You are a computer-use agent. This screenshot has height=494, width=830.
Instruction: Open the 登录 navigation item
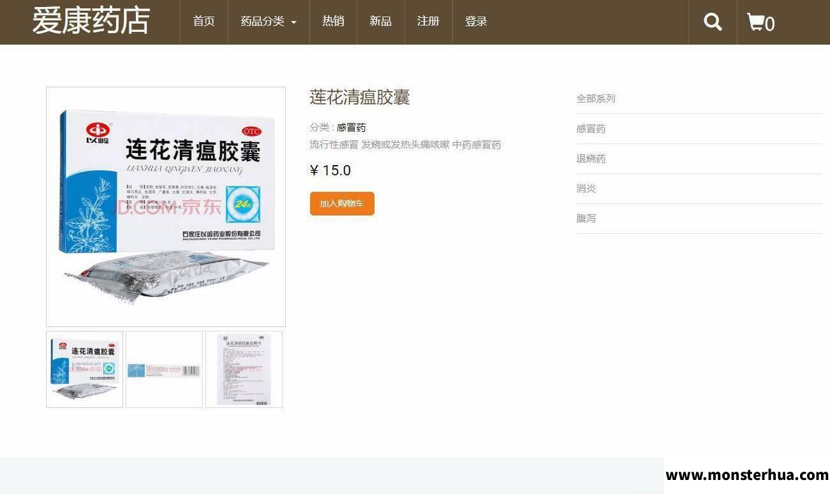[x=476, y=22]
